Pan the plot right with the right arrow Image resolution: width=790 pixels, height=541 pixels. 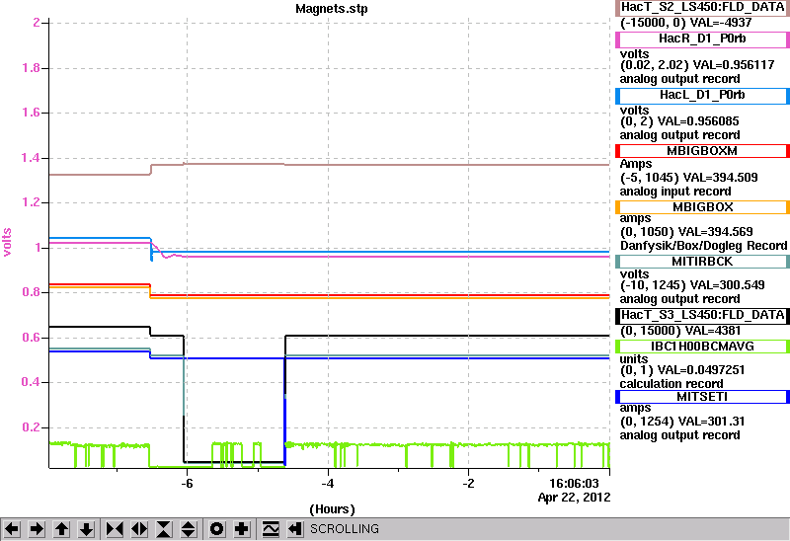click(37, 529)
